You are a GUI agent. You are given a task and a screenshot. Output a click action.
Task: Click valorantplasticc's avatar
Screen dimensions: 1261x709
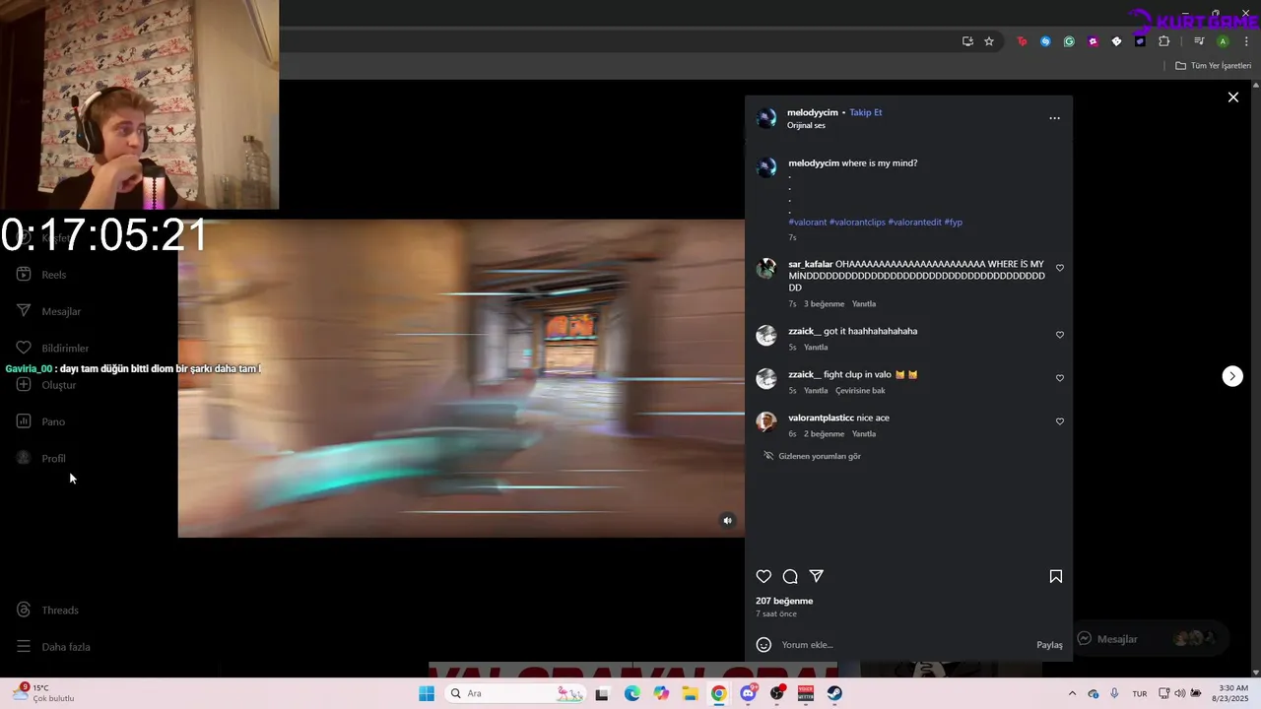(x=765, y=421)
